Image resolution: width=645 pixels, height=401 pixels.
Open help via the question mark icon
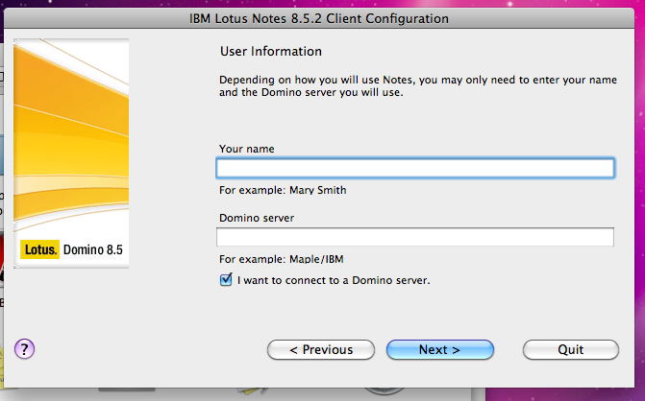coord(25,349)
